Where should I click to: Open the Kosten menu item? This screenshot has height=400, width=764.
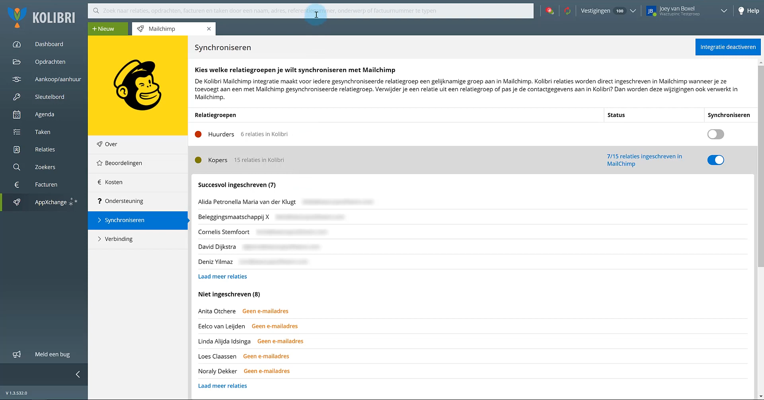click(138, 182)
